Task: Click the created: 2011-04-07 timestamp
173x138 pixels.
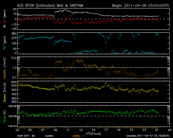Action: point(148,136)
